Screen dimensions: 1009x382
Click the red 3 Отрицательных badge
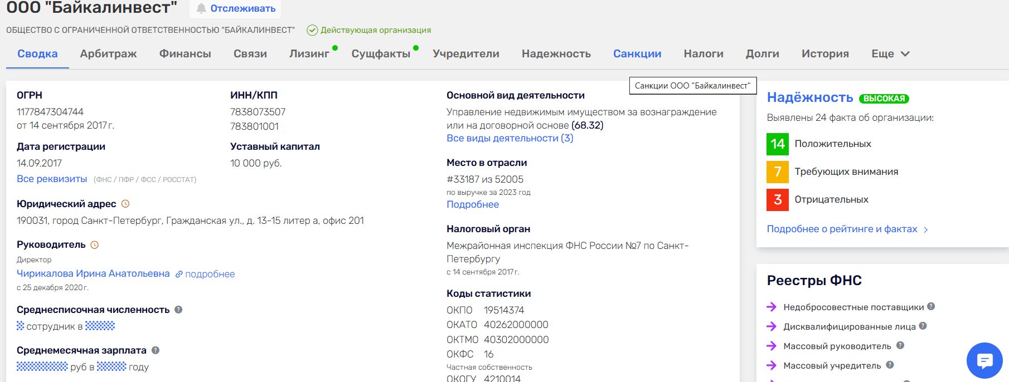click(x=777, y=200)
